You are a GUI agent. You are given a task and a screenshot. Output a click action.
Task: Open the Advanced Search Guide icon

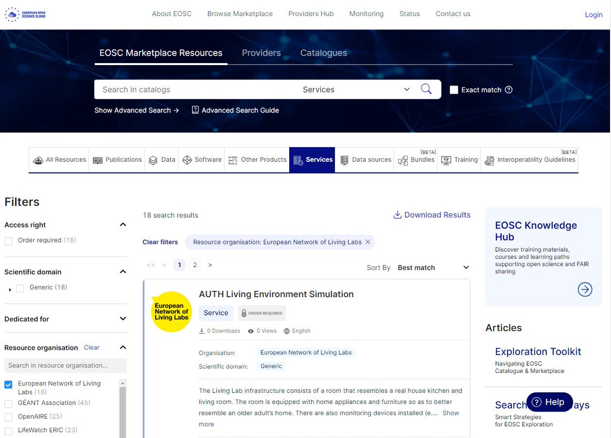(x=195, y=110)
